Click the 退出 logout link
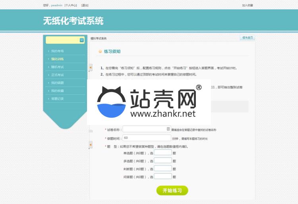298x204 pixels. (85, 6)
